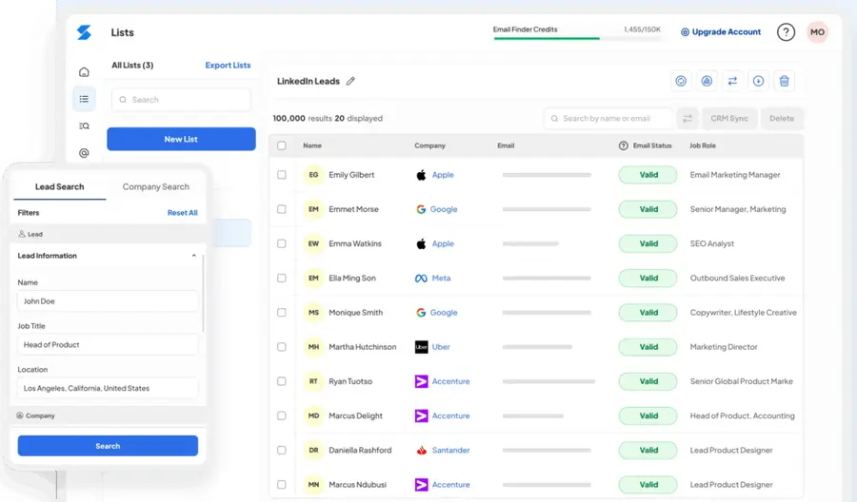Click the Job Title field
857x502 pixels.
click(x=108, y=345)
